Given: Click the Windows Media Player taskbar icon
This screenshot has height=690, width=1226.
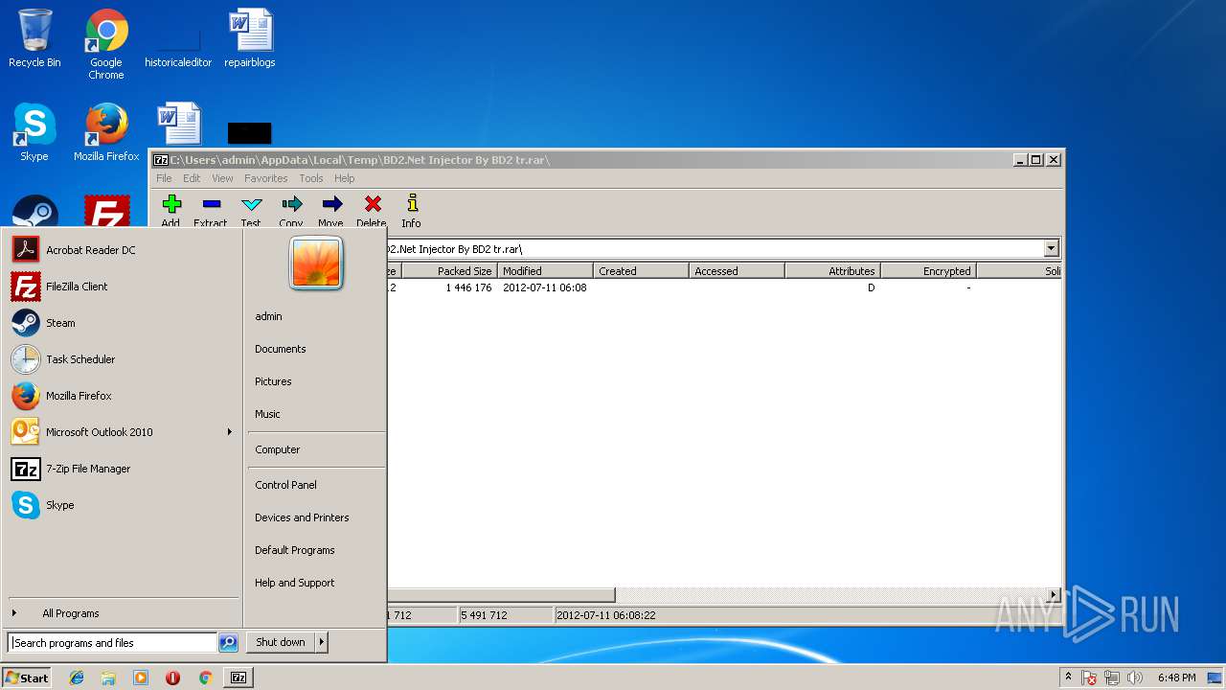Looking at the screenshot, I should click(x=141, y=678).
